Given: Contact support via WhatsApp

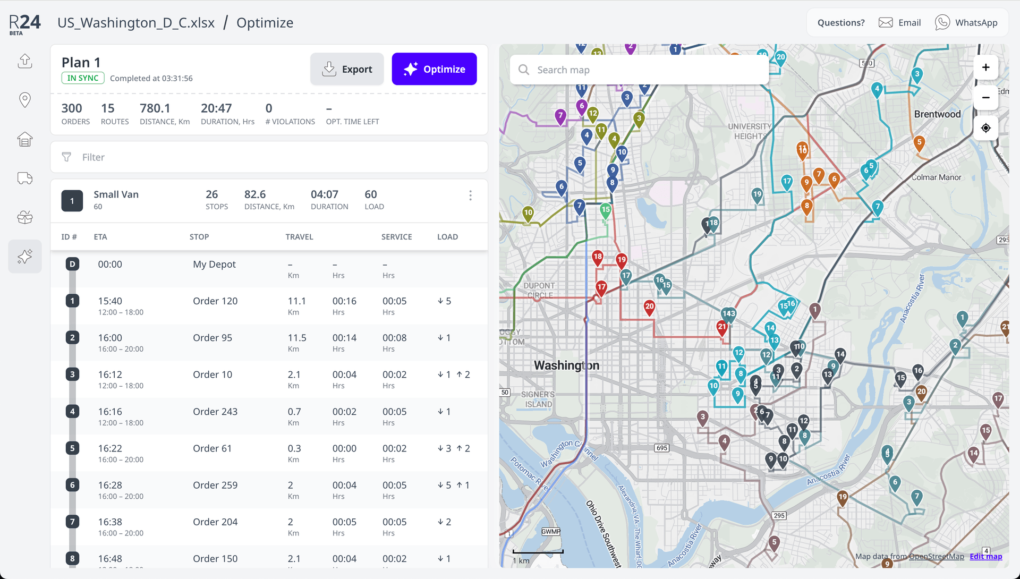Looking at the screenshot, I should (x=966, y=23).
